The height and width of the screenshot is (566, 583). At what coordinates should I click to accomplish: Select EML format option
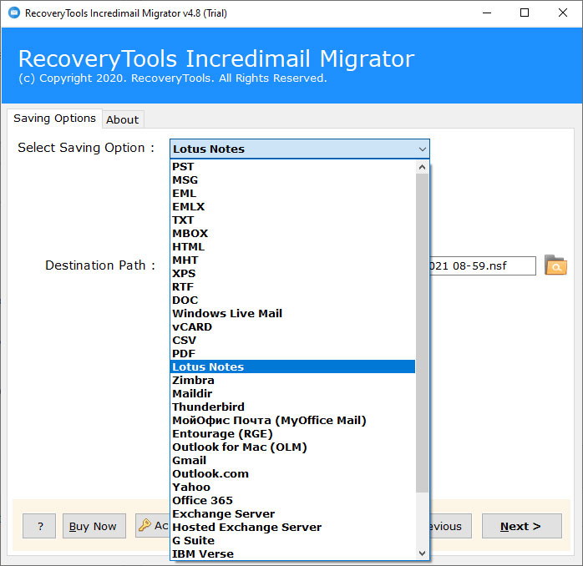[x=292, y=193]
